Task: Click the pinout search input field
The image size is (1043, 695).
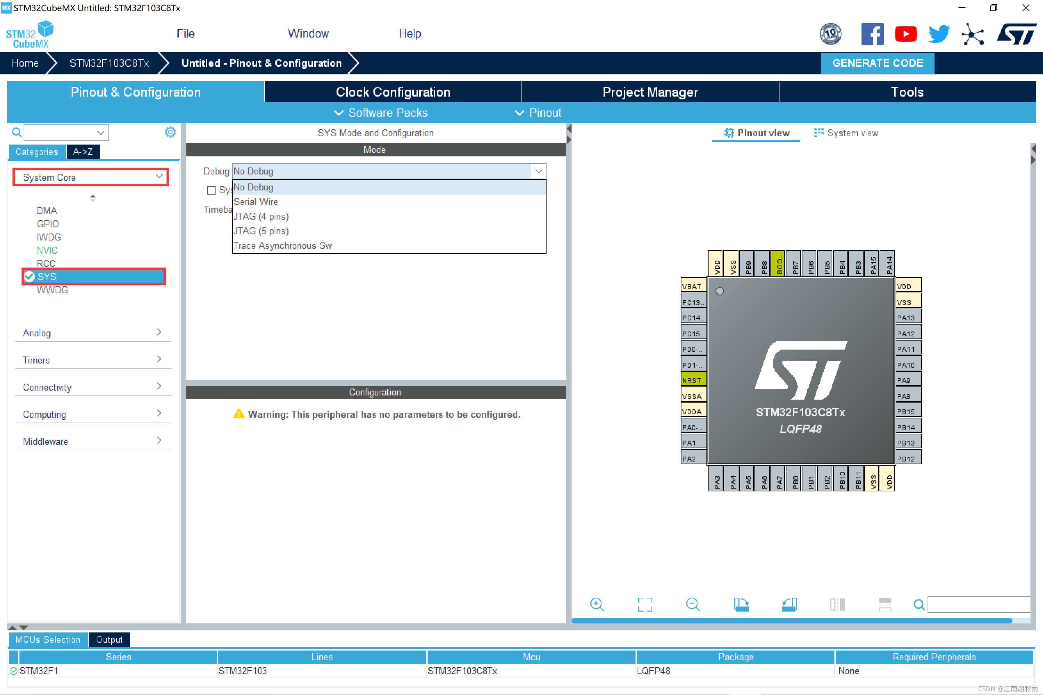Action: (x=978, y=605)
